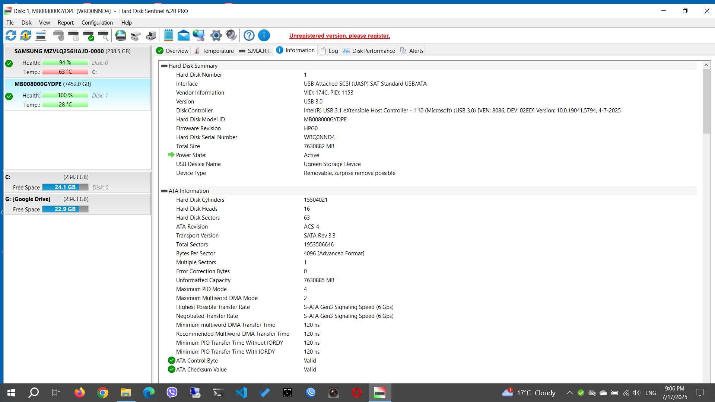This screenshot has width=715, height=402.
Task: Follow the Unregistered version register link
Action: point(340,36)
